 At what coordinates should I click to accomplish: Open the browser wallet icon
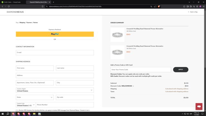[x=191, y=6]
